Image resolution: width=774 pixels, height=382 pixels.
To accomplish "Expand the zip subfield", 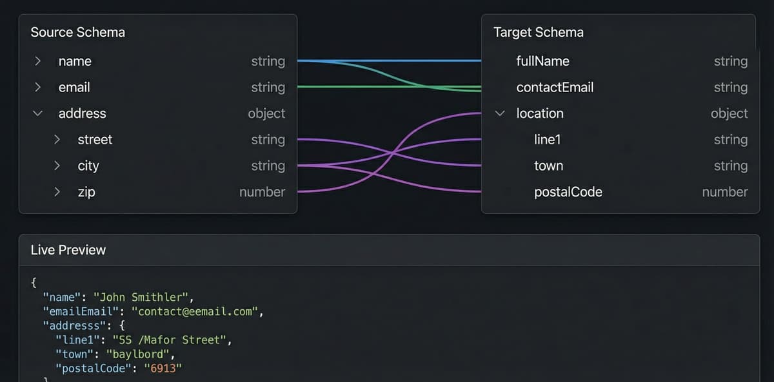I will (57, 191).
